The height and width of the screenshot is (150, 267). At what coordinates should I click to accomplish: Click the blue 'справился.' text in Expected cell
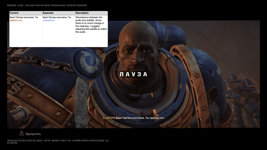(x=49, y=20)
